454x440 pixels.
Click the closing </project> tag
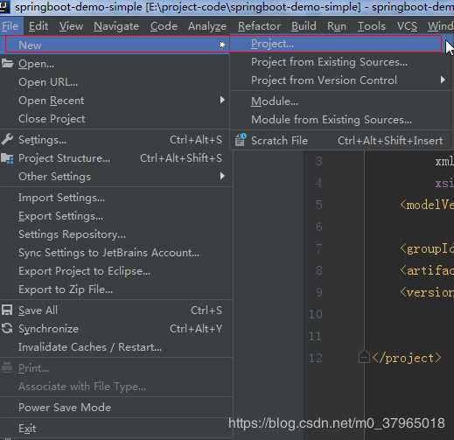(407, 358)
